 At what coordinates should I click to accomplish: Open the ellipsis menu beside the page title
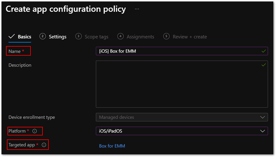tap(137, 9)
